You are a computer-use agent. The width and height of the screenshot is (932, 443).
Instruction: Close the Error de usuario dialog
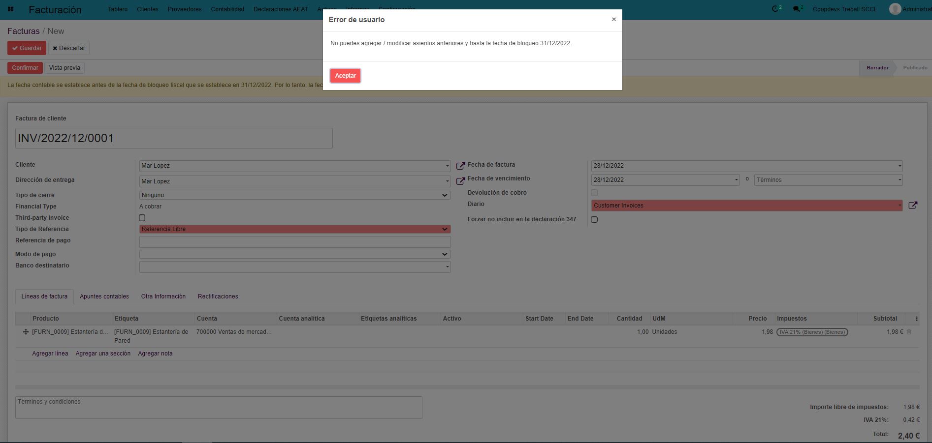click(613, 19)
